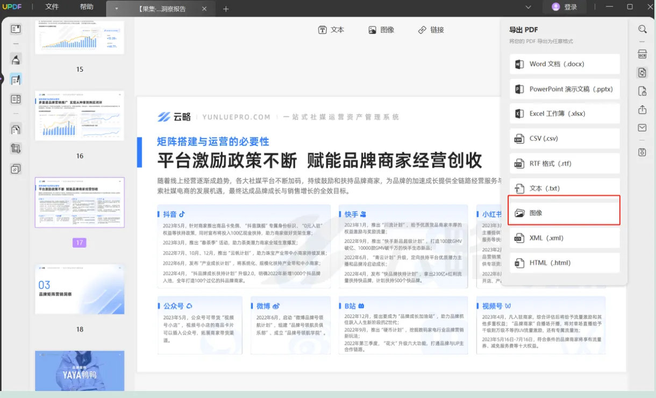Select the highlighted page 17 thumbnail
This screenshot has height=398, width=656.
point(80,202)
